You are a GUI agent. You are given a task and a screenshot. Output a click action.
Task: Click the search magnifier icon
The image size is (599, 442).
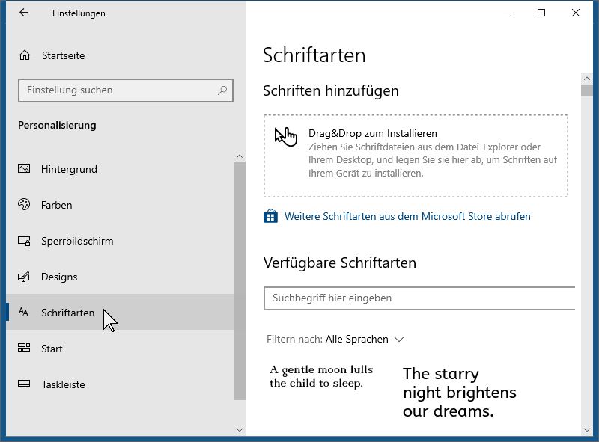pyautogui.click(x=222, y=90)
